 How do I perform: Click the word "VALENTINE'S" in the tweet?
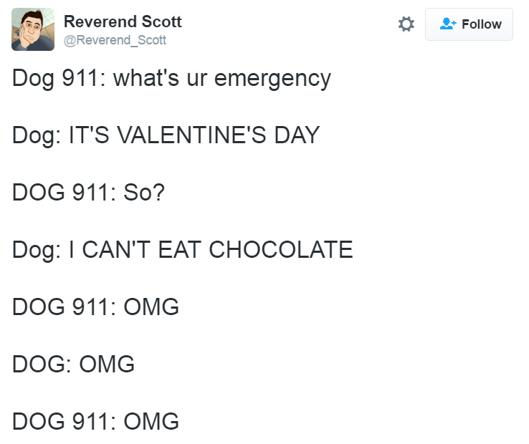click(191, 135)
